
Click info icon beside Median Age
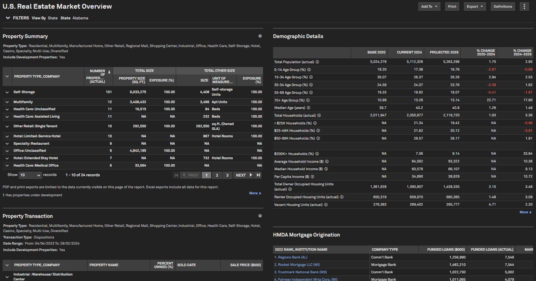pyautogui.click(x=308, y=108)
